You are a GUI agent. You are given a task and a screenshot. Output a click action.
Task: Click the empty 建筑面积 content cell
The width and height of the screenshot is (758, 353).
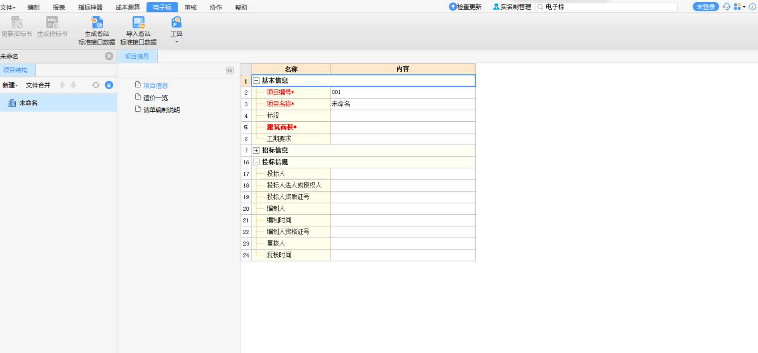tap(403, 127)
